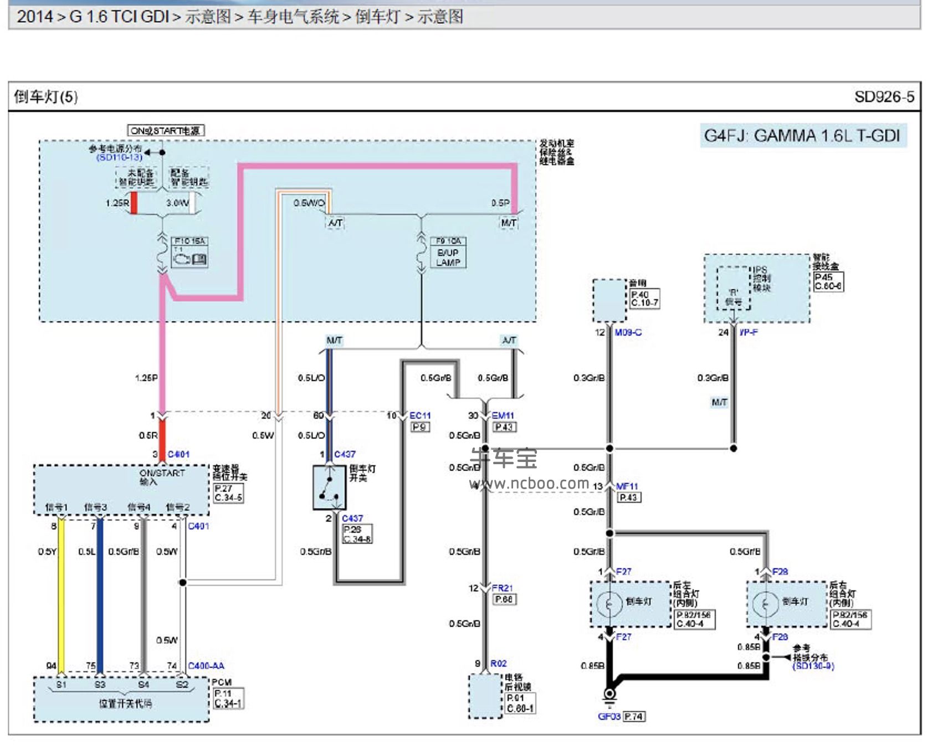Open C437 connector label at pin 1

(x=345, y=454)
